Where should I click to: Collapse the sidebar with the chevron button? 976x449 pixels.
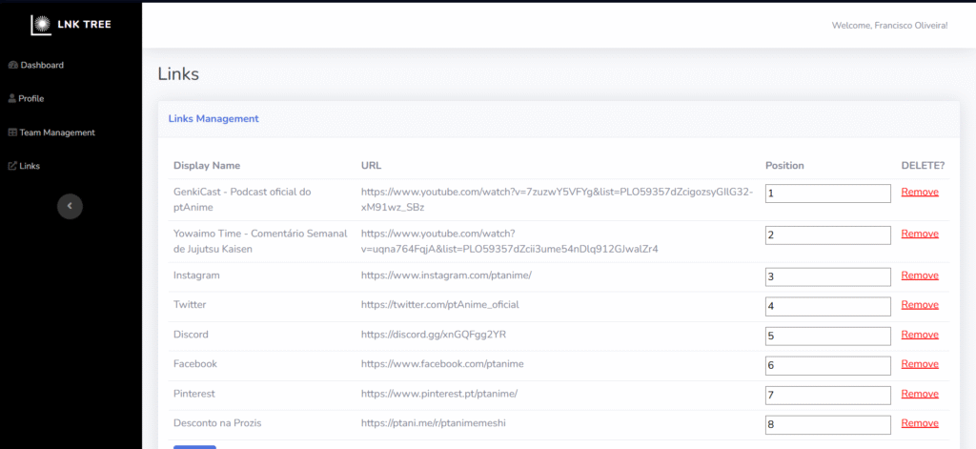[70, 206]
